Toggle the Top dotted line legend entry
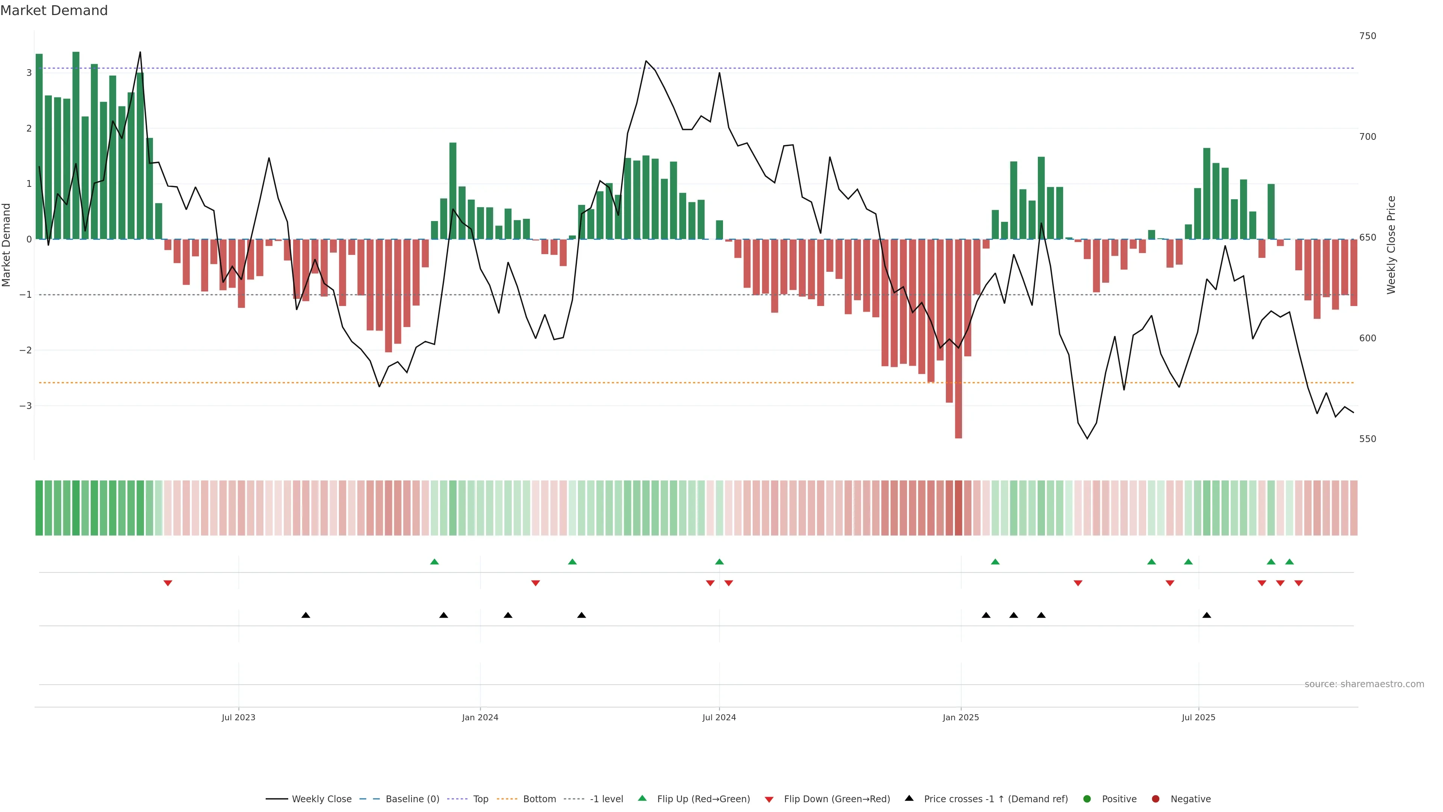This screenshot has height=812, width=1443. pos(480,798)
